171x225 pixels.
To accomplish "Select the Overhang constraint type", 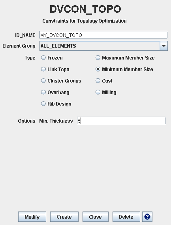I will [43, 92].
